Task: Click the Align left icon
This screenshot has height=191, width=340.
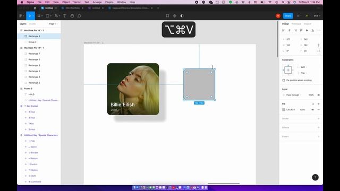Action: coord(283,31)
